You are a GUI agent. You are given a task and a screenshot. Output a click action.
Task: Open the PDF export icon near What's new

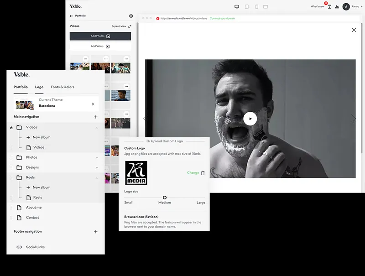click(329, 7)
